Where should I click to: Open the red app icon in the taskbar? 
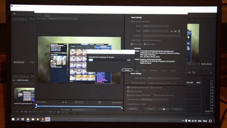click(x=43, y=119)
